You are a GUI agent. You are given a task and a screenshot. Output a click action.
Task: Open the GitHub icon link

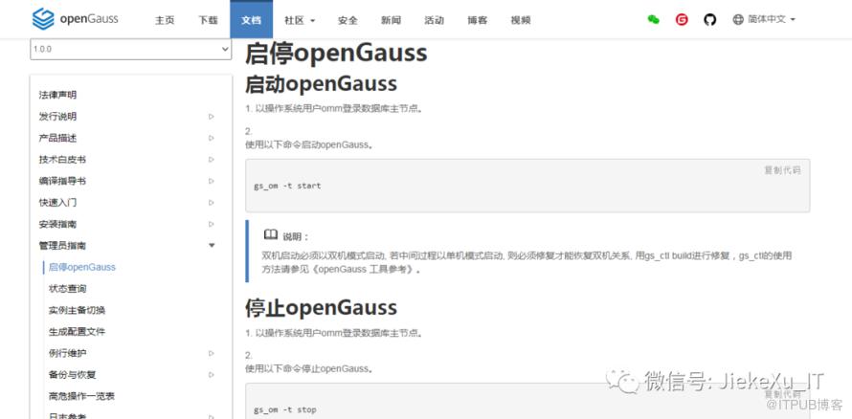[709, 19]
